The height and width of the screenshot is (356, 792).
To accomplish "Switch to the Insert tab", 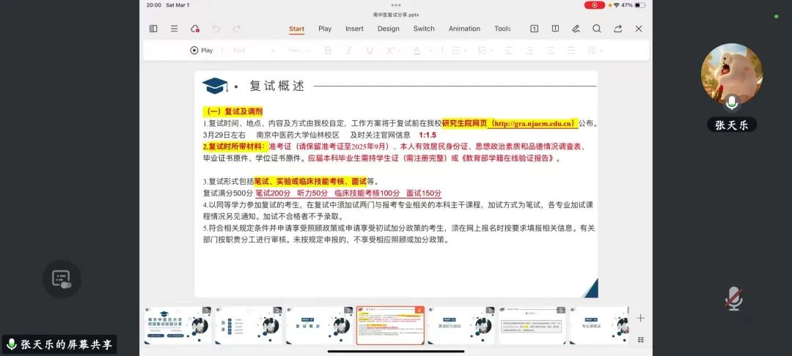I will (x=354, y=29).
